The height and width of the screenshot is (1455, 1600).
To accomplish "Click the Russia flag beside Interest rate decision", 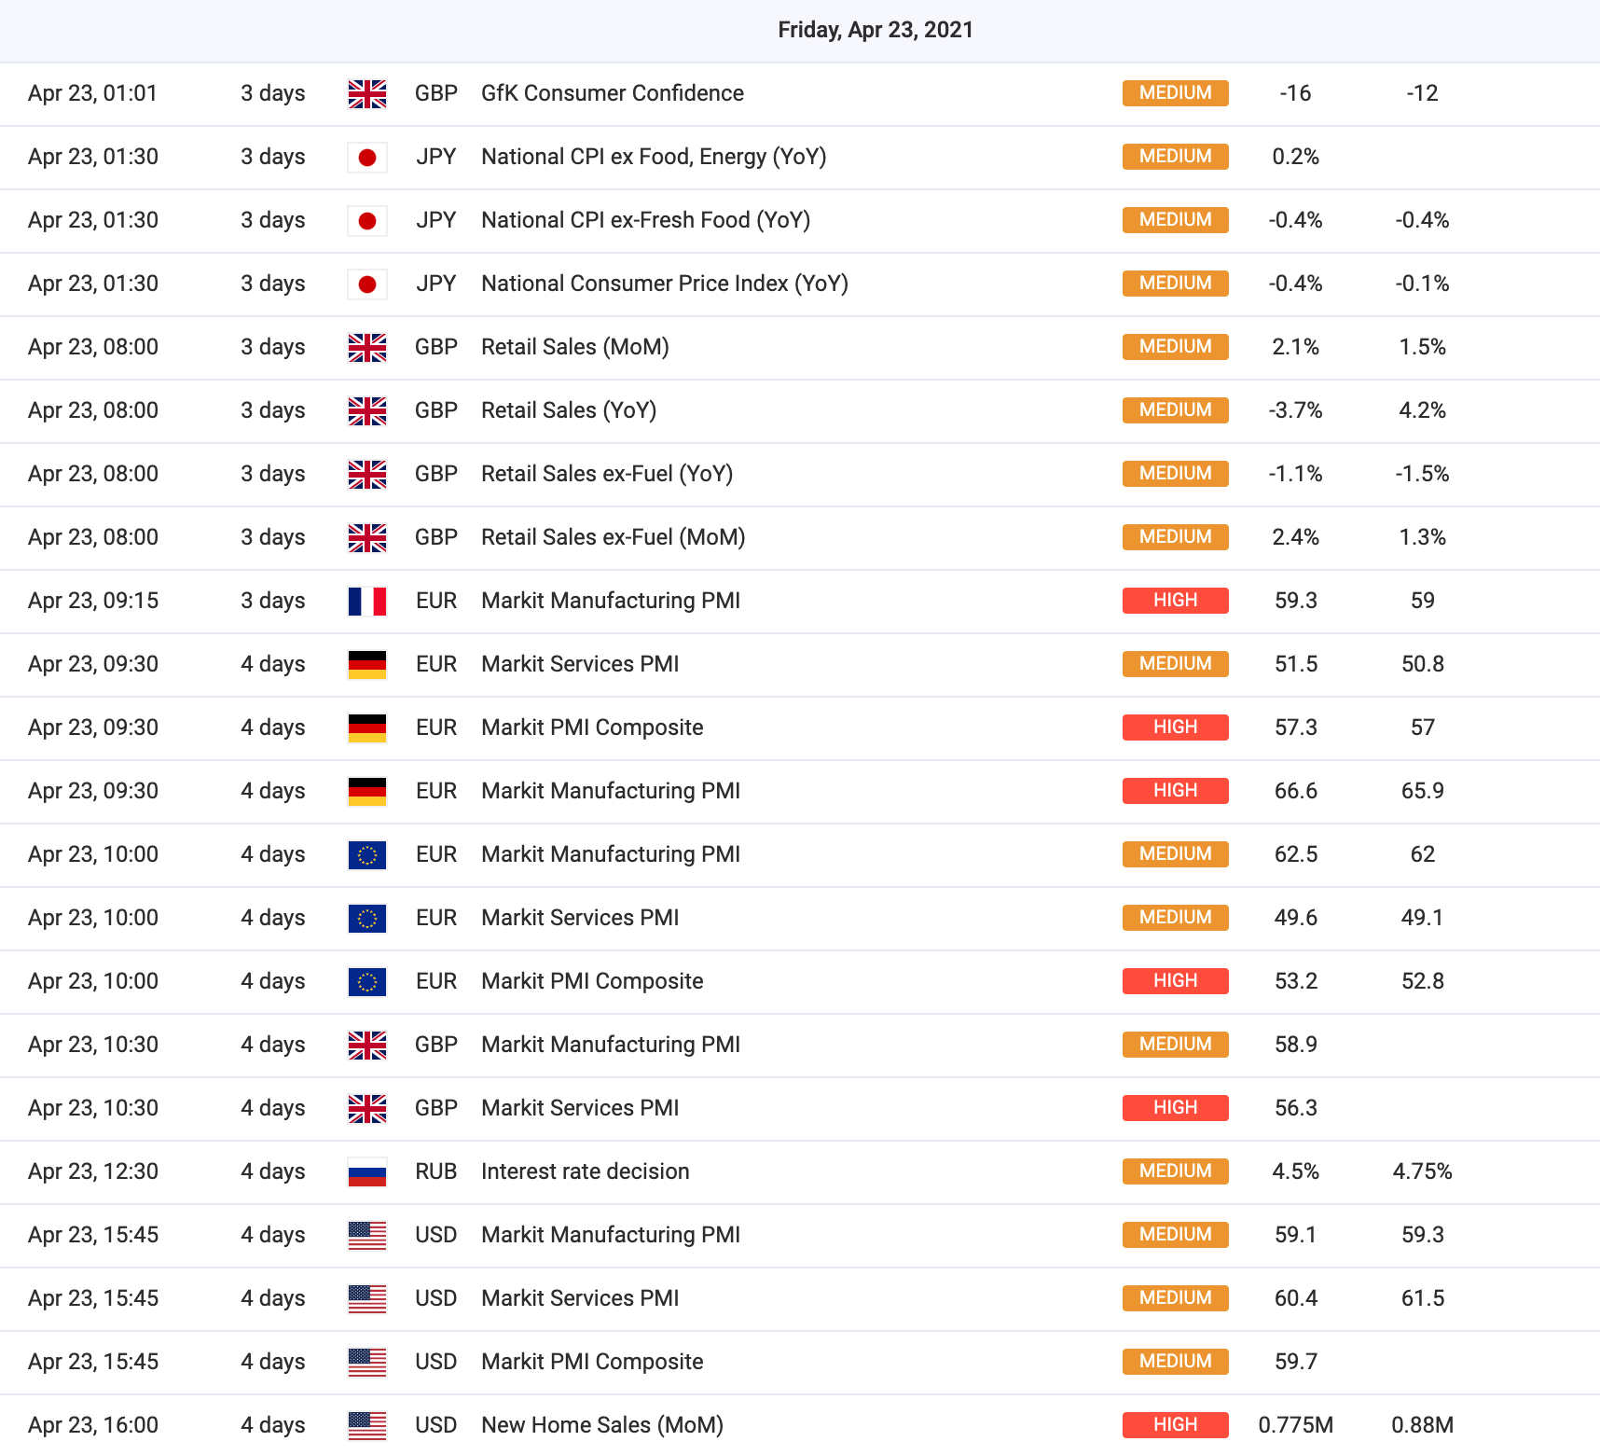I will click(x=367, y=1171).
